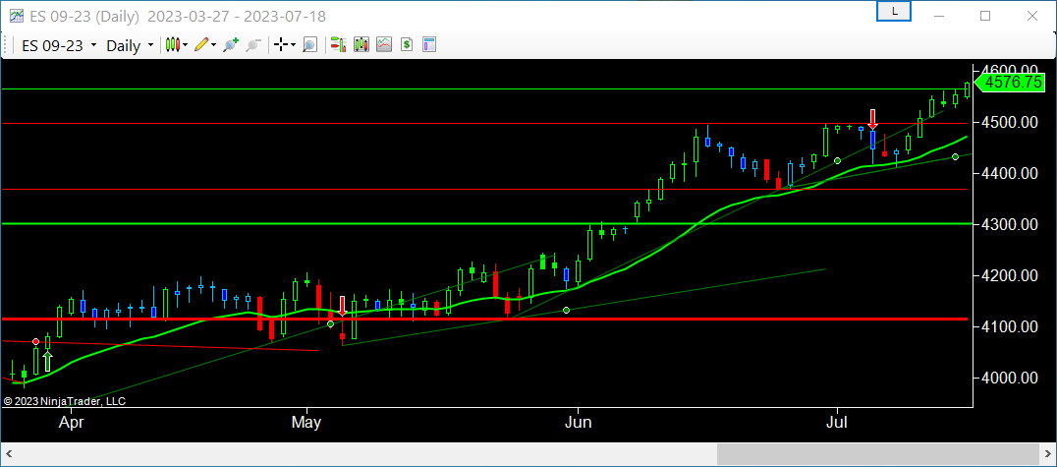The width and height of the screenshot is (1057, 467).
Task: Open the Daily interval selector
Action: coord(130,45)
